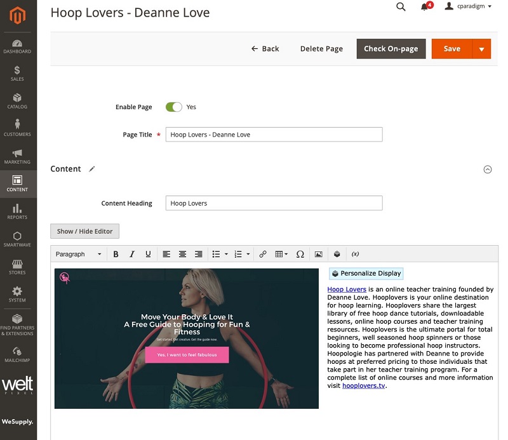Click the Content Heading input field
508x440 pixels.
274,203
